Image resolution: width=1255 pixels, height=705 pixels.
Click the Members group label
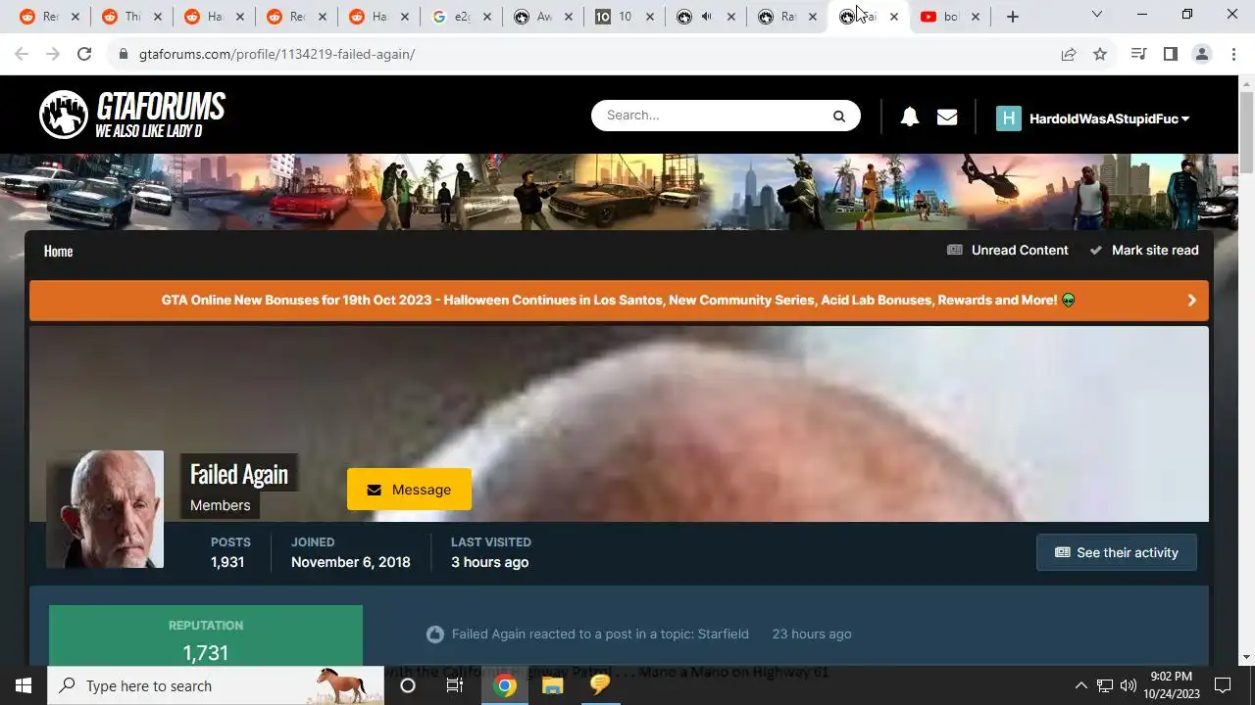point(221,505)
